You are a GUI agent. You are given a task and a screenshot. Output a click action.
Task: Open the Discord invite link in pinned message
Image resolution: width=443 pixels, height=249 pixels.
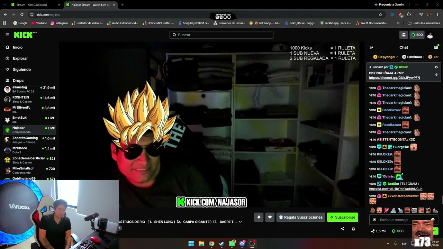(395, 78)
